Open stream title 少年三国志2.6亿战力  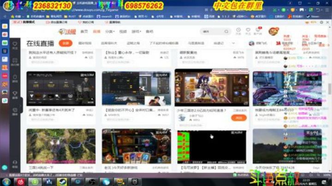pos(202,110)
